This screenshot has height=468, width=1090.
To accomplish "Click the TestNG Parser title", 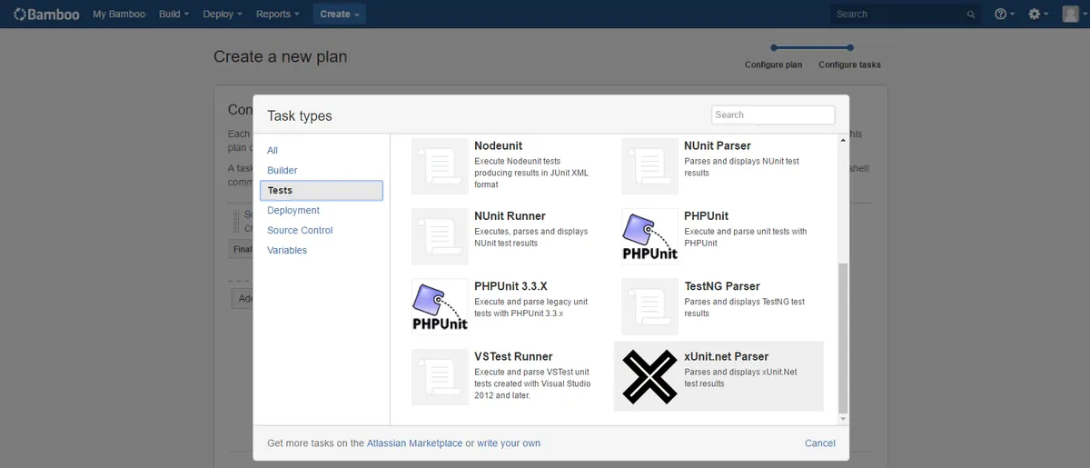I will 722,286.
